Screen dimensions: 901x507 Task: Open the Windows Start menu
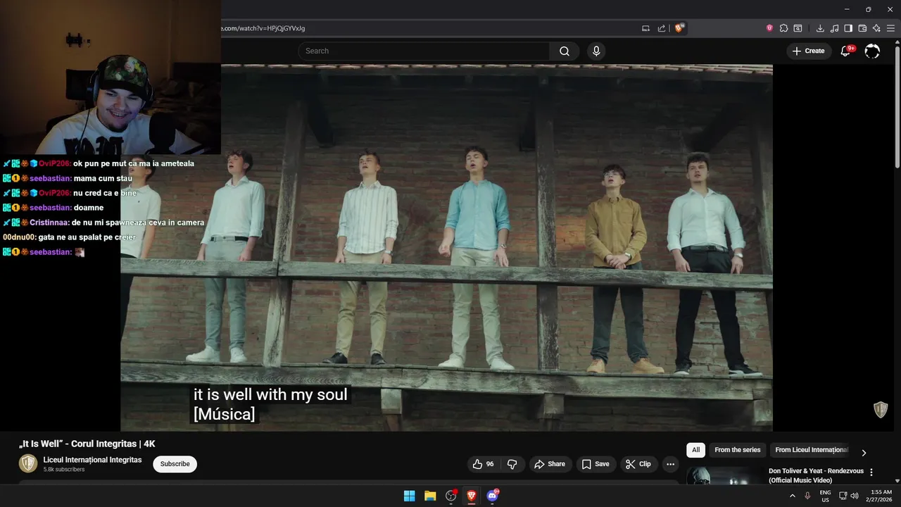coord(409,496)
